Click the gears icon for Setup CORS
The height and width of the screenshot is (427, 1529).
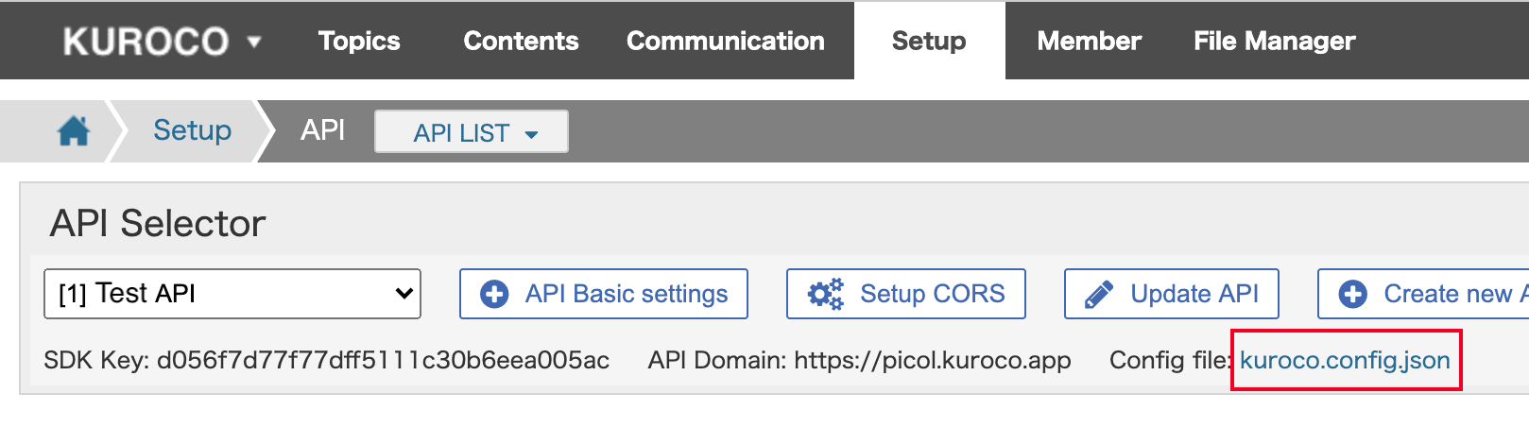(825, 295)
